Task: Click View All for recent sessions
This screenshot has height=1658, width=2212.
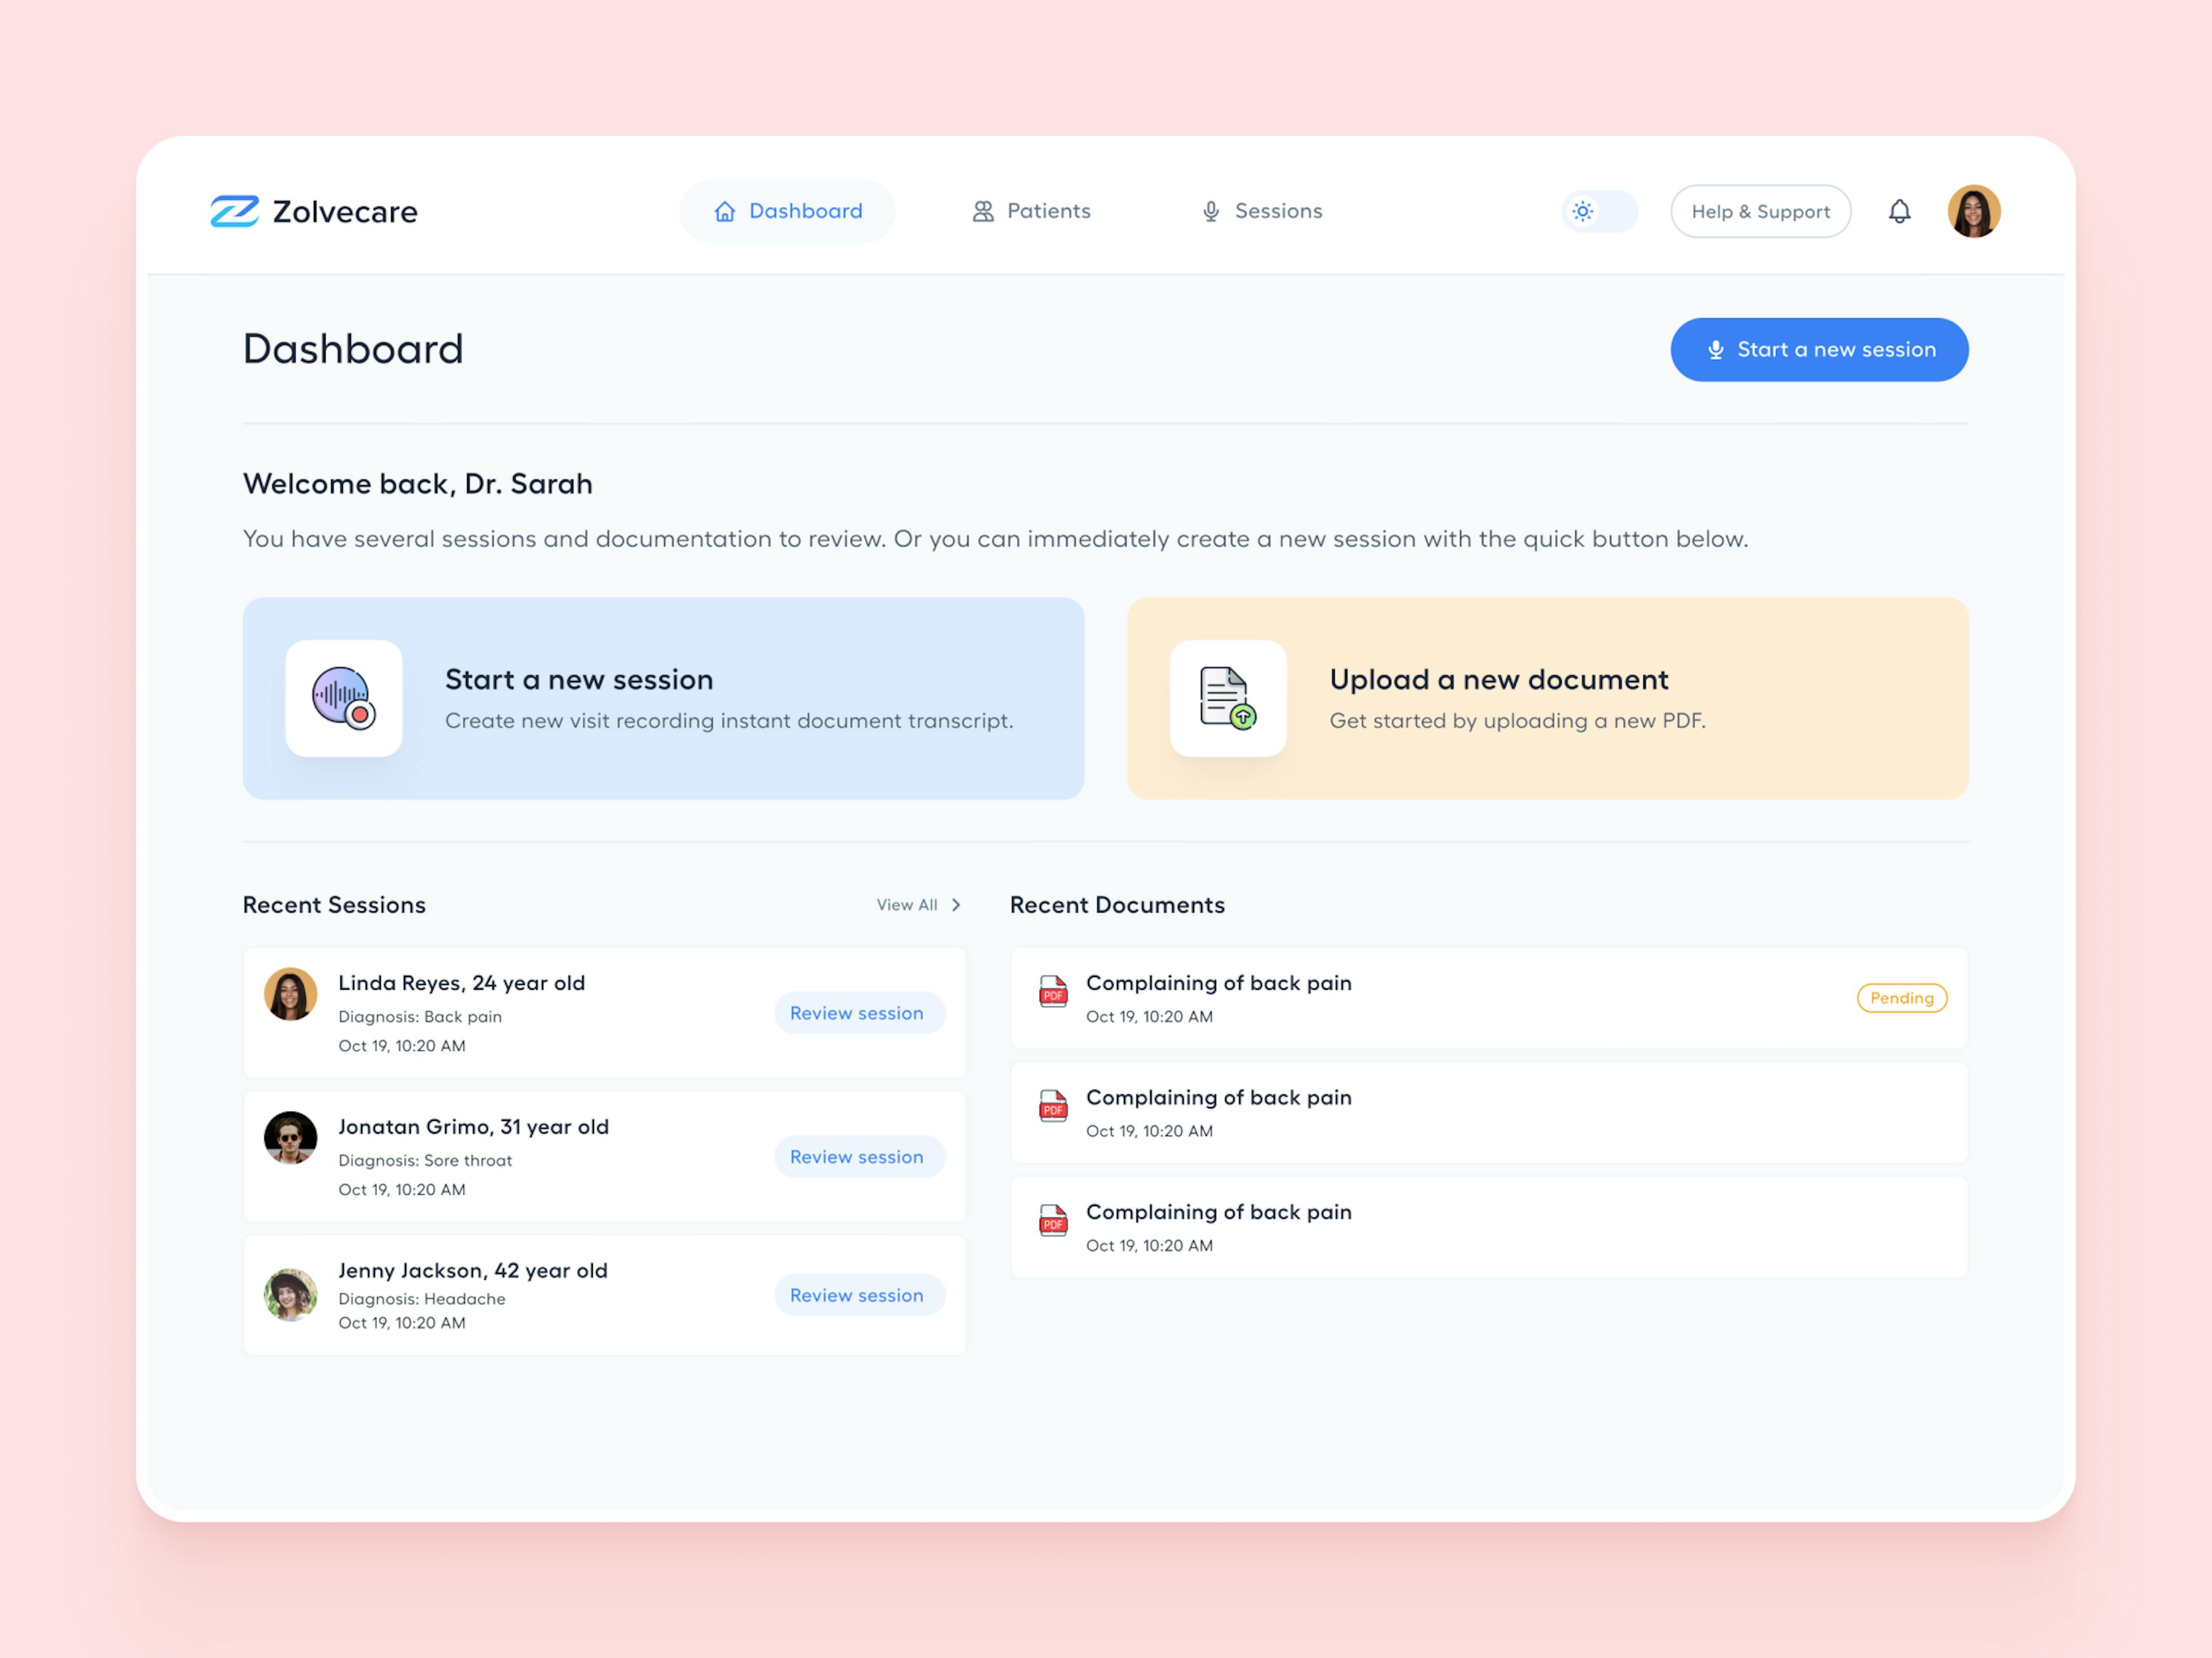Action: (907, 904)
